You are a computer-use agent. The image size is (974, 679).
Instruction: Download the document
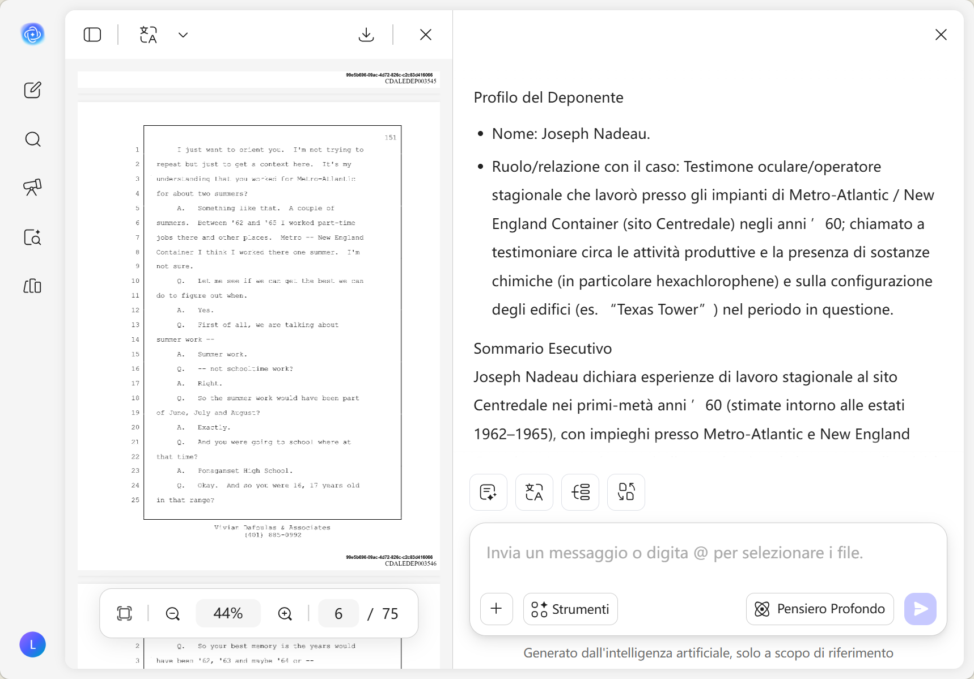pyautogui.click(x=366, y=35)
